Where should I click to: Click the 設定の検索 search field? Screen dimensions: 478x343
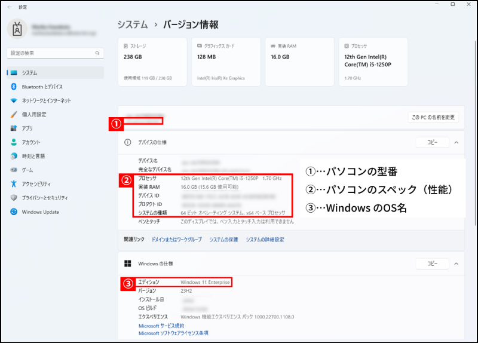coord(55,53)
